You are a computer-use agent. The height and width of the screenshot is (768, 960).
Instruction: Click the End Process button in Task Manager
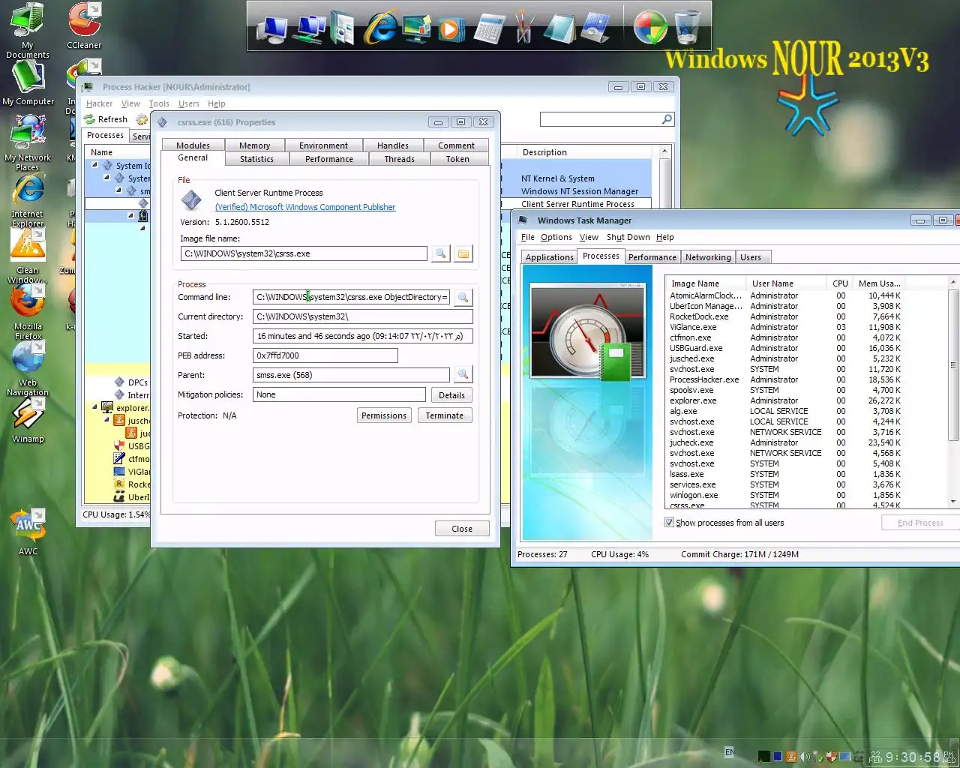[x=920, y=523]
